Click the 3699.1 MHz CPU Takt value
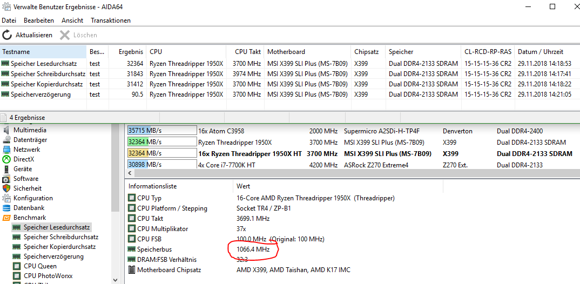This screenshot has width=580, height=284. (253, 218)
